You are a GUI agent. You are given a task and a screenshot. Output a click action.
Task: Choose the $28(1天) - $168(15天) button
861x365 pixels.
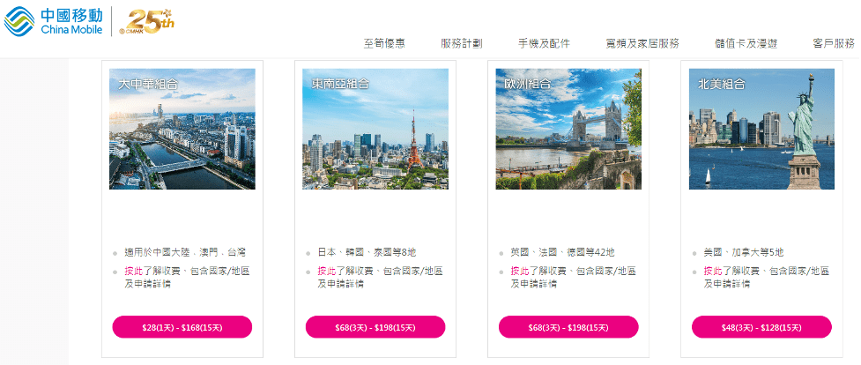point(182,327)
